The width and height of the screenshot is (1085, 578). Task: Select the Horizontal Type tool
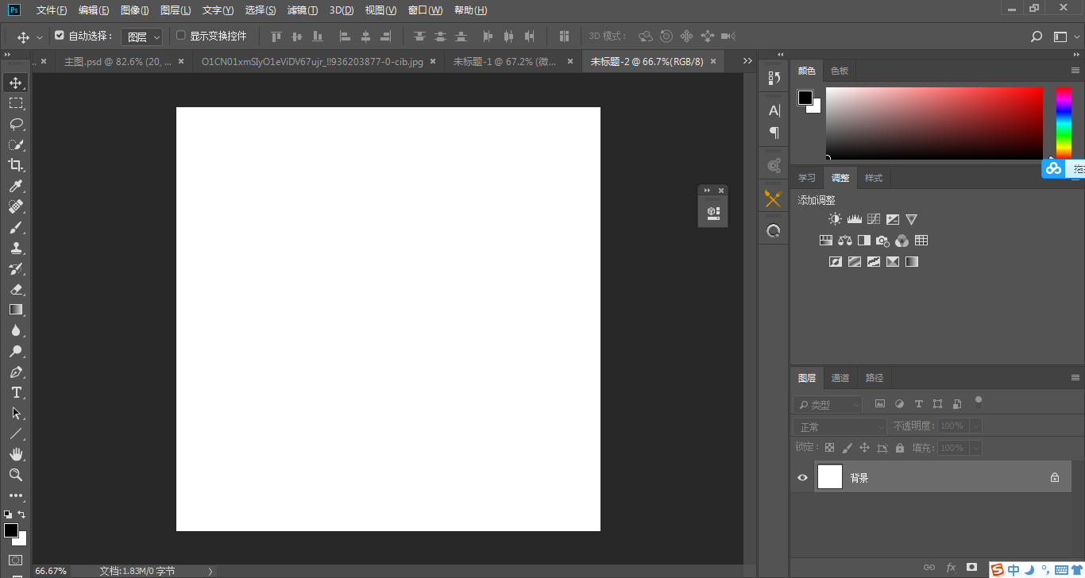click(x=16, y=392)
